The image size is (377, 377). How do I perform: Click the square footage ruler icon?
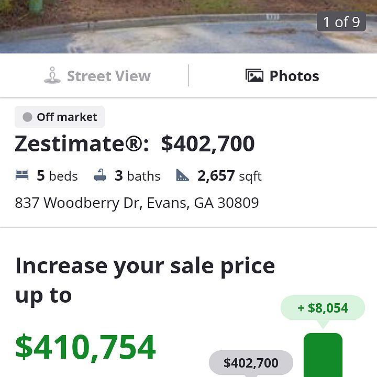pyautogui.click(x=182, y=176)
